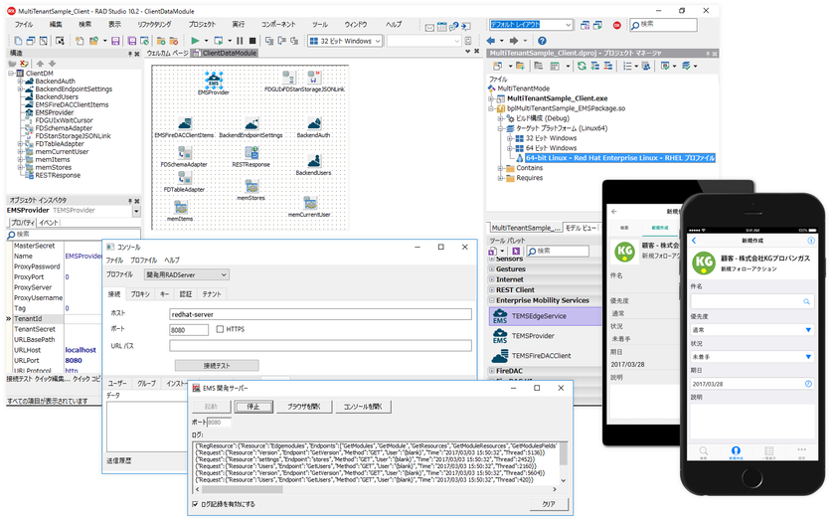
Task: Switch to the プロキシ tab in console
Action: pyautogui.click(x=140, y=294)
